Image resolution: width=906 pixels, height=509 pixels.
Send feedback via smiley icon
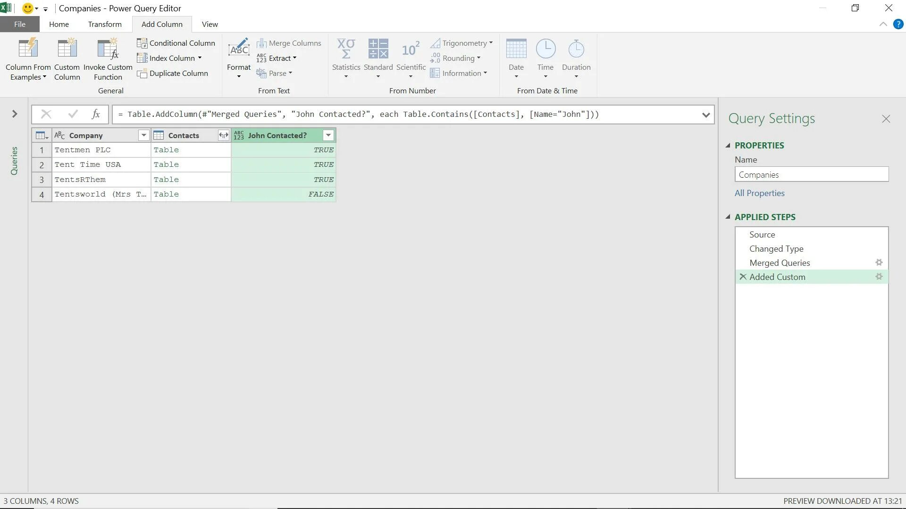point(28,8)
